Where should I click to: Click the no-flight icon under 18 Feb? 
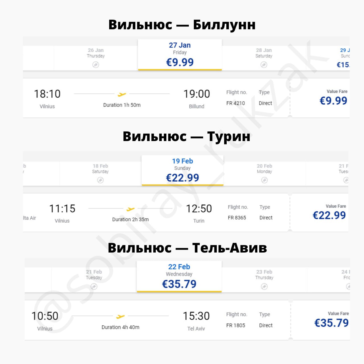tap(100, 180)
